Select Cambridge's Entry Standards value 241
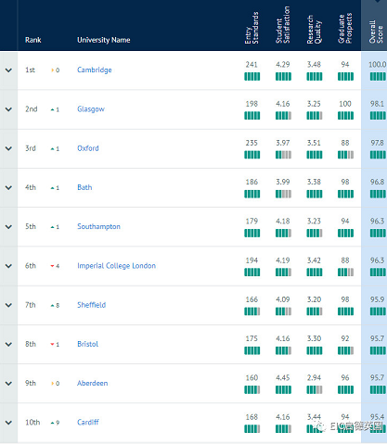The height and width of the screenshot is (444, 387). click(x=252, y=65)
